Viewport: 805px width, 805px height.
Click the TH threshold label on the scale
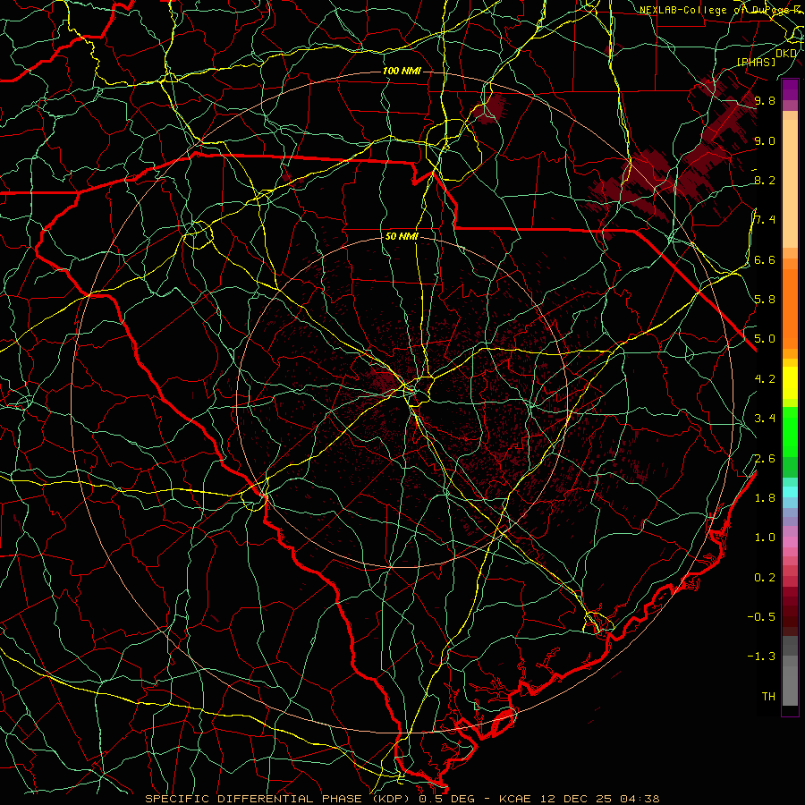(x=768, y=696)
